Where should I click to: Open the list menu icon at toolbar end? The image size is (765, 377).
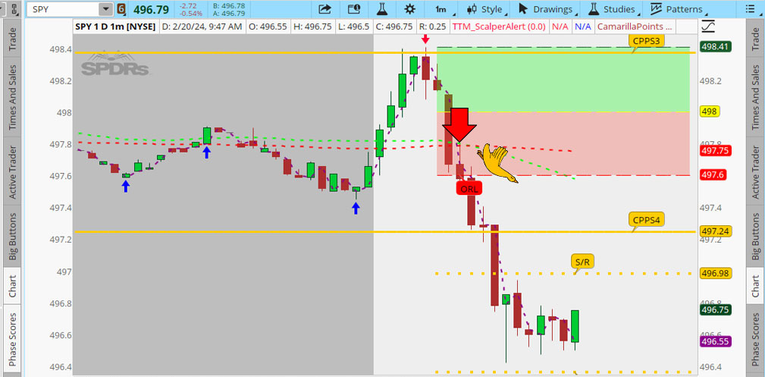[749, 9]
